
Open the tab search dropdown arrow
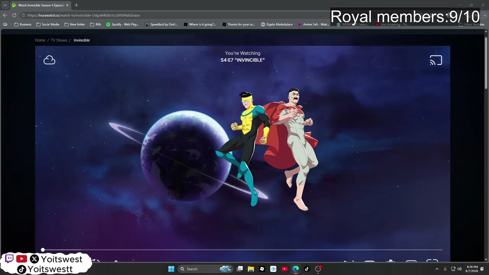pyautogui.click(x=5, y=5)
